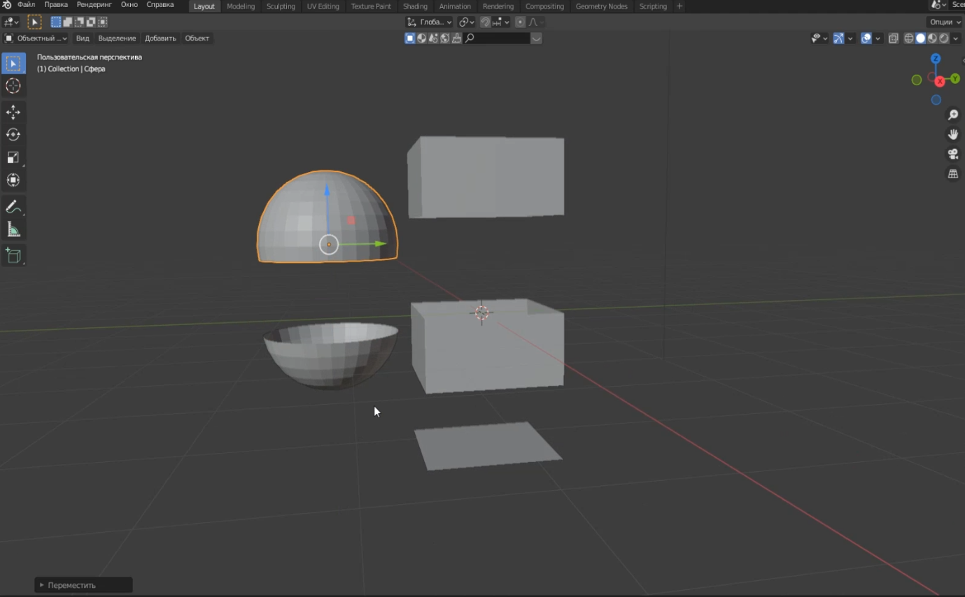Click the Zoom viewport magnifier icon

click(952, 115)
